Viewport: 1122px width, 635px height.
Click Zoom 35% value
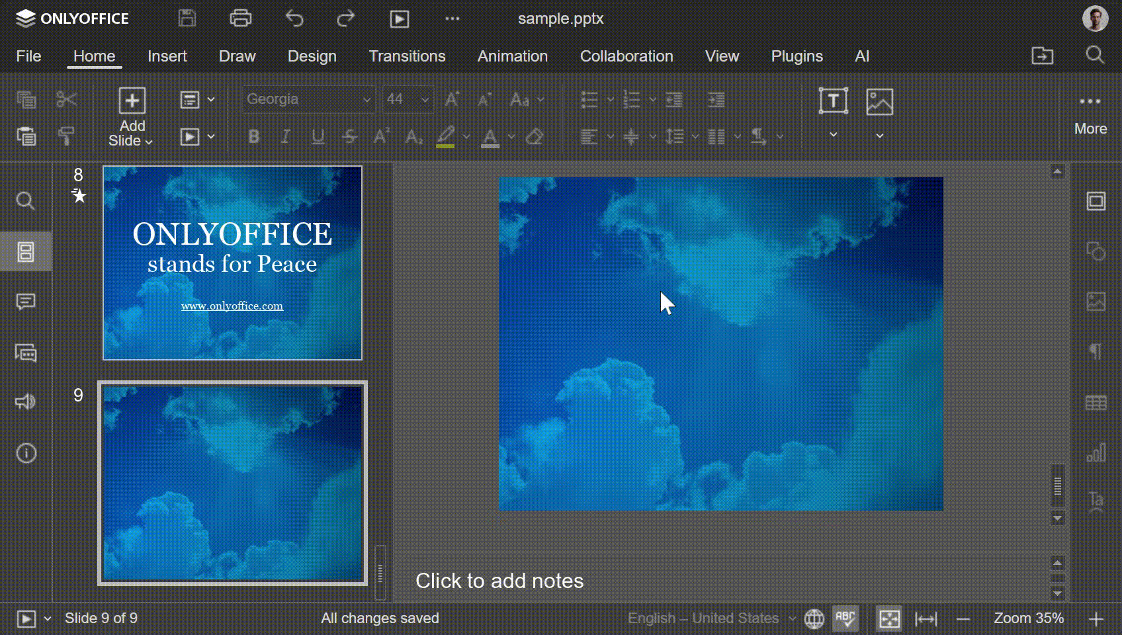(1029, 618)
